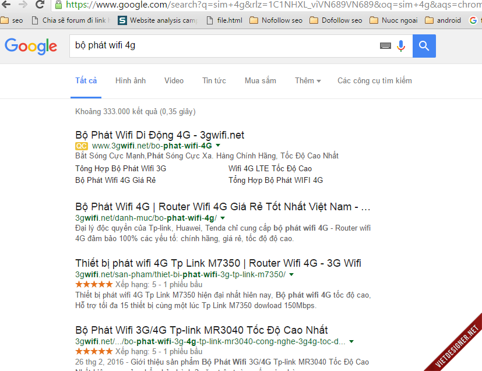482x371 pixels.
Task: Click the five-star rating of the MR3040 result
Action: click(94, 351)
